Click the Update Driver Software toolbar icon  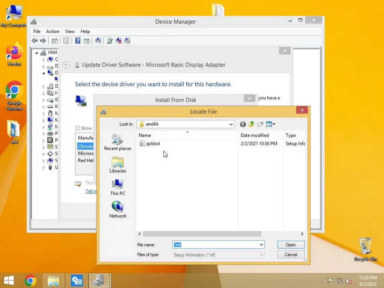pos(110,40)
